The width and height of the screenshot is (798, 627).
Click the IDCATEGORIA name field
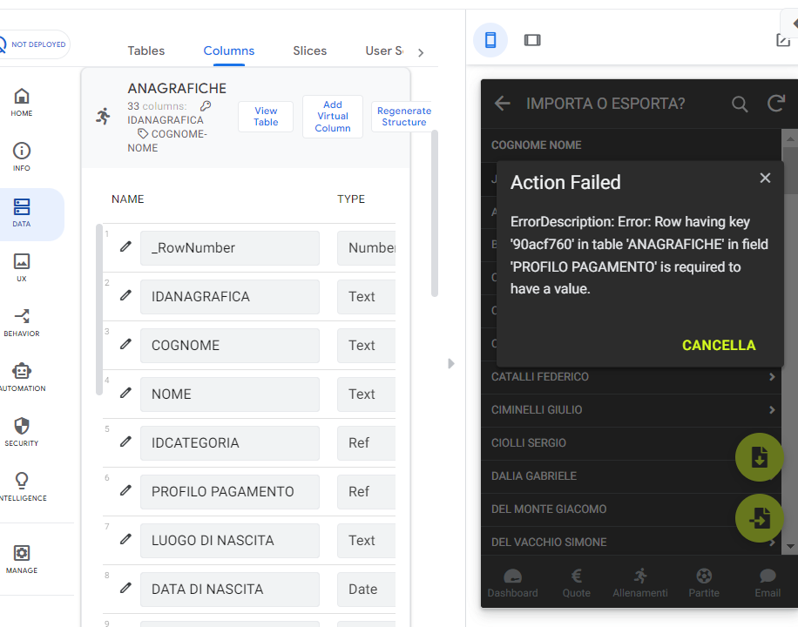(229, 442)
